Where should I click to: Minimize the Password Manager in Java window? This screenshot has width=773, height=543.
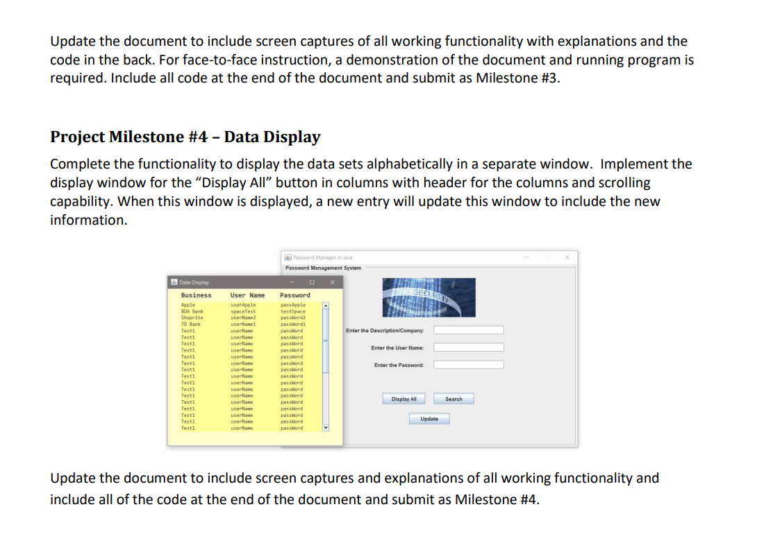tap(526, 257)
